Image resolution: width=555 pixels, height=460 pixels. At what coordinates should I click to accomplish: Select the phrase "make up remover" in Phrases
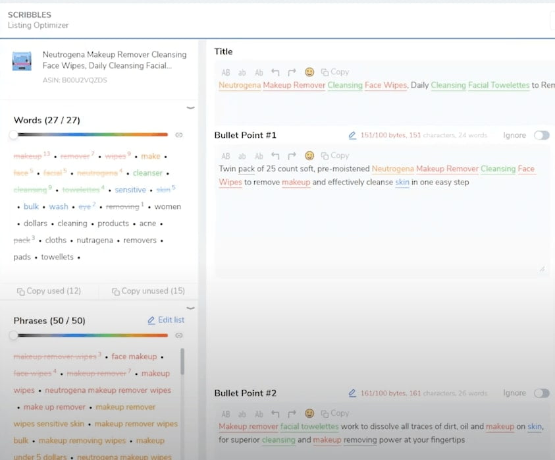point(55,407)
